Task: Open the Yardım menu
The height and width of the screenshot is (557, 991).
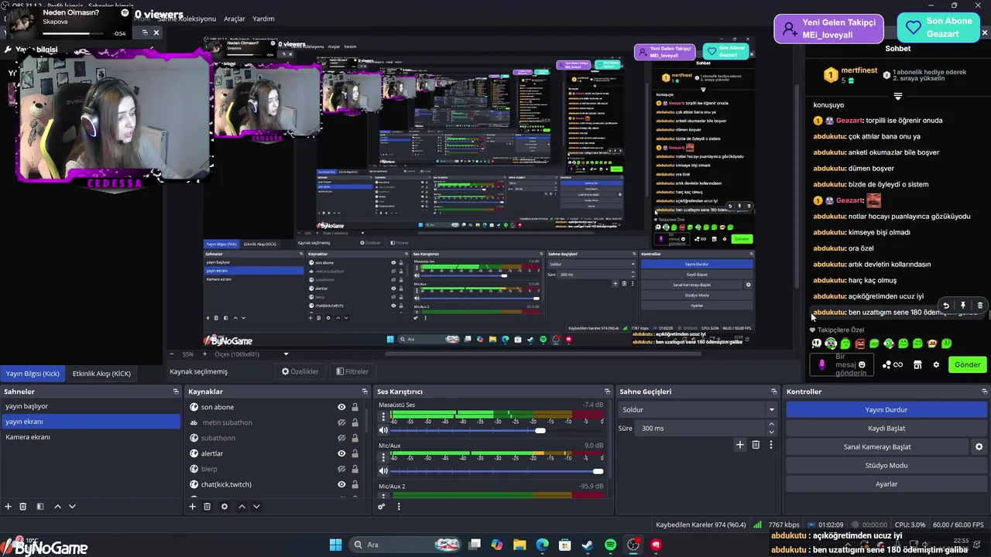Action: click(264, 19)
